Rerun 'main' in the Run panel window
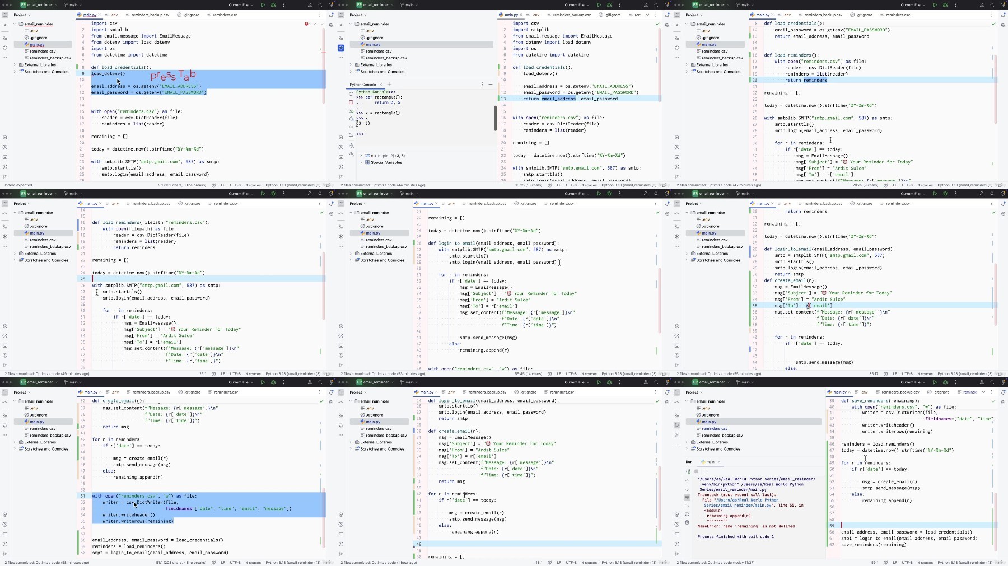 pos(688,471)
